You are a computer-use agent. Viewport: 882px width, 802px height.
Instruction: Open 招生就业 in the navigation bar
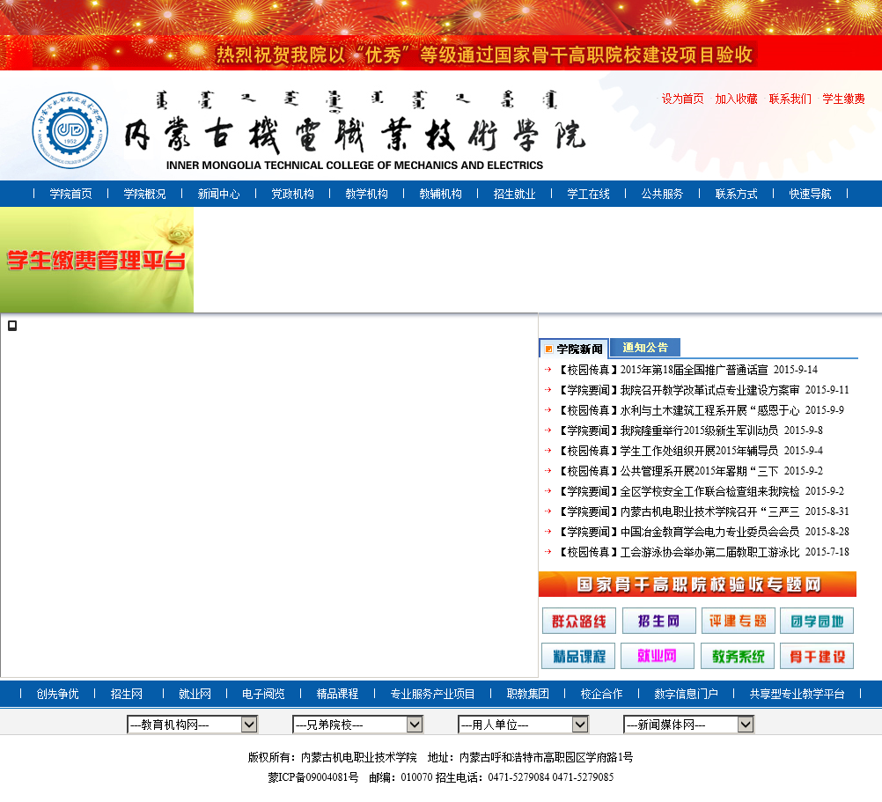pyautogui.click(x=515, y=194)
